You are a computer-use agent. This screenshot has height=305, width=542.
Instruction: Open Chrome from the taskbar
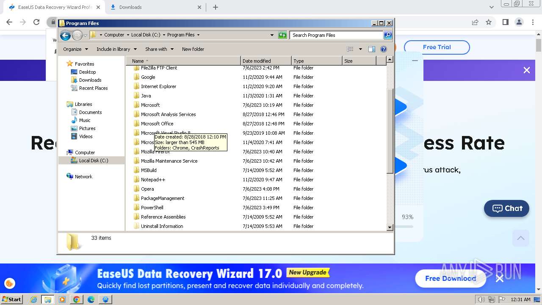77,299
